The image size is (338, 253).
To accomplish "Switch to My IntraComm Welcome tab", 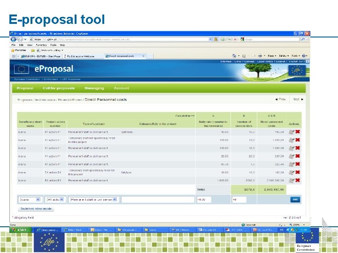I will point(80,56).
